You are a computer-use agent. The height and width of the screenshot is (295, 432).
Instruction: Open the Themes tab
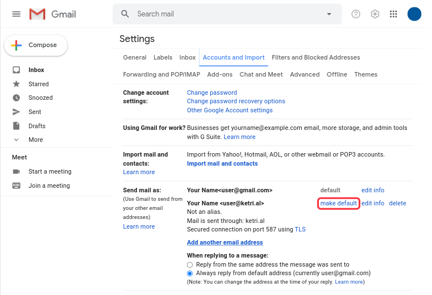(366, 74)
